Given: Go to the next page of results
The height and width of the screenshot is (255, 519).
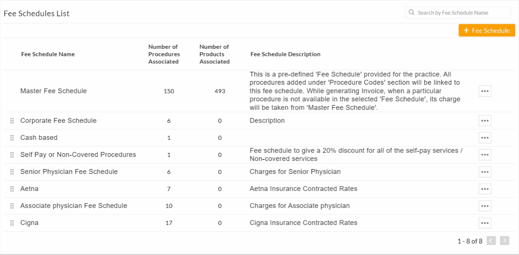Looking at the screenshot, I should [504, 241].
